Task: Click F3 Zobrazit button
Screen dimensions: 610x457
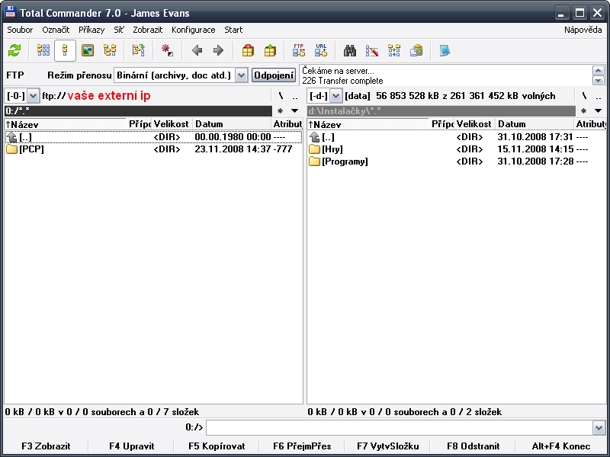Action: click(46, 446)
